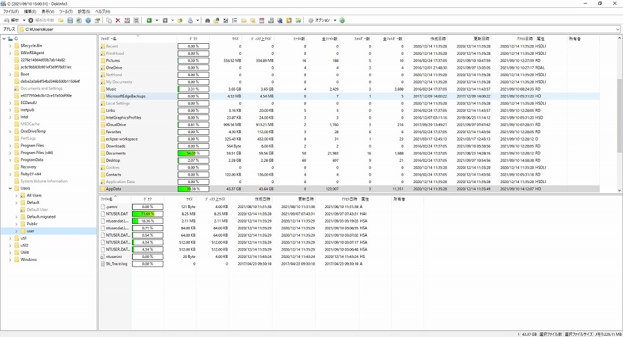Click the 所有者 column header in folder list
This screenshot has height=337, width=623.
click(x=583, y=39)
